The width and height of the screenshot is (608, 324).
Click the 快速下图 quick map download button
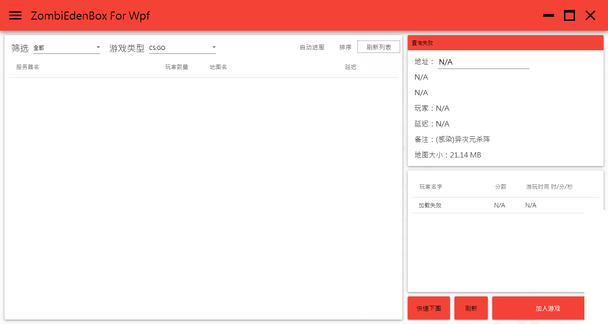(x=429, y=308)
